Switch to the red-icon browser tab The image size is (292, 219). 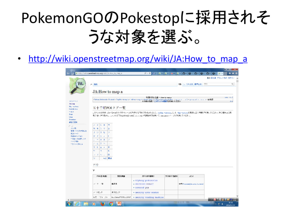(x=173, y=74)
